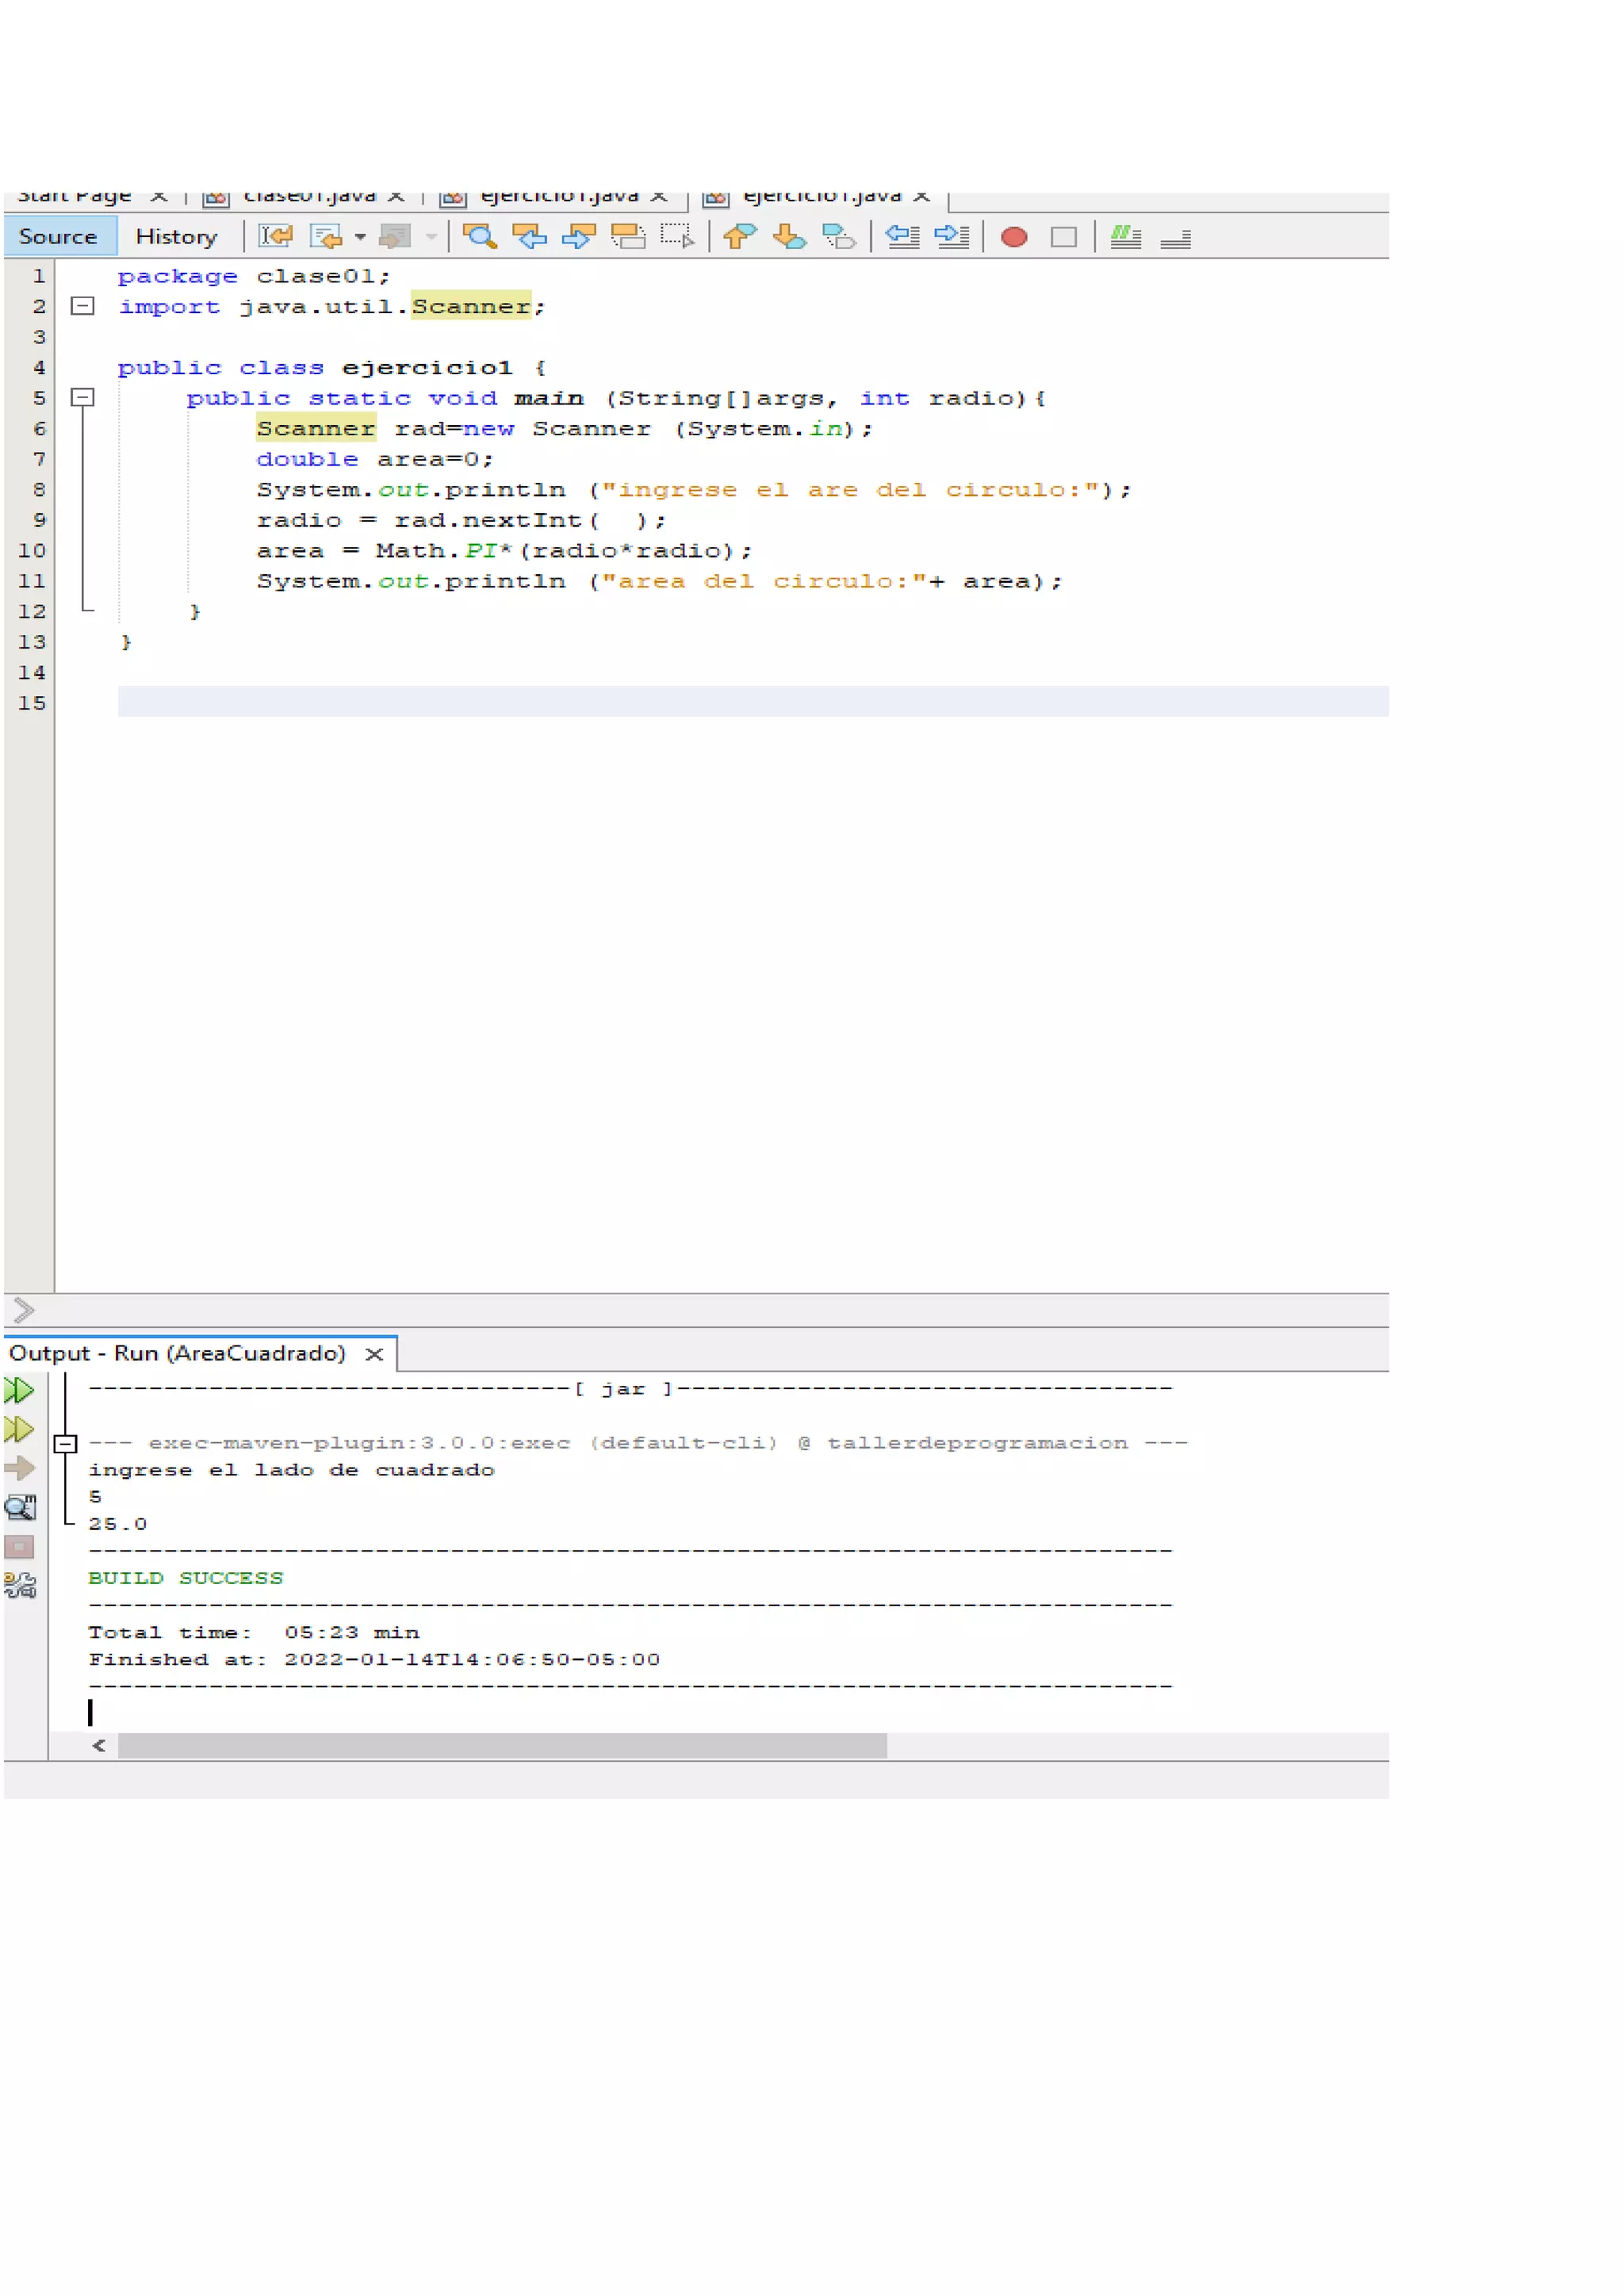Collapse the exec-maven-plugin output section

coord(65,1444)
